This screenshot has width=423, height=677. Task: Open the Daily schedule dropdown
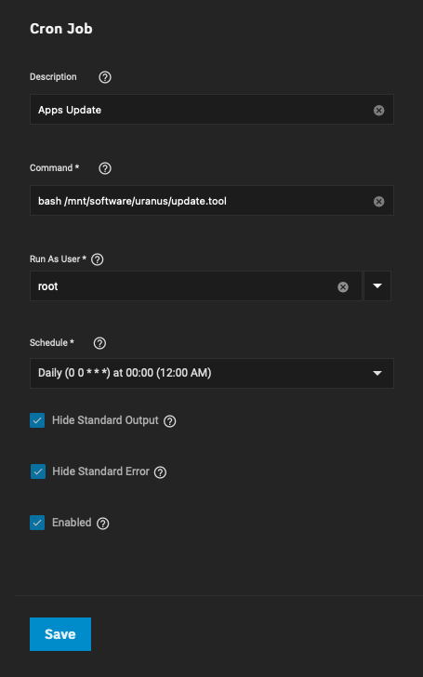212,373
